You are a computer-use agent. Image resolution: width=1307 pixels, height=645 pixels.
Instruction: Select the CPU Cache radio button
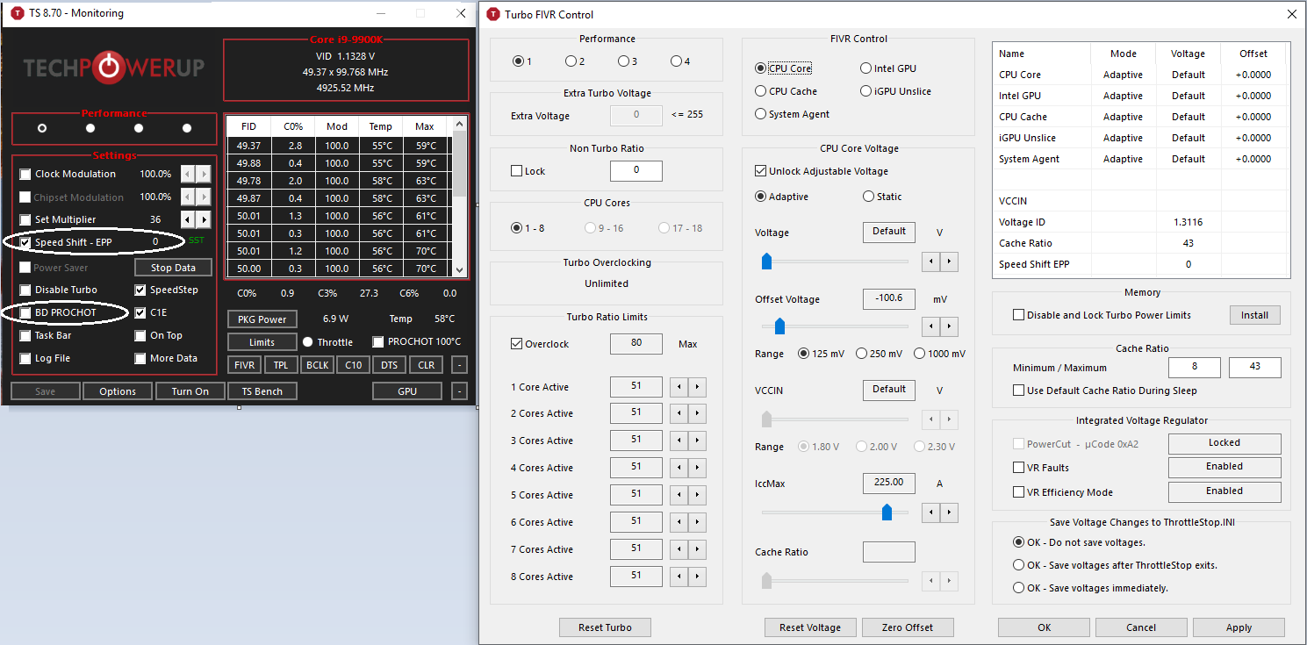[761, 91]
